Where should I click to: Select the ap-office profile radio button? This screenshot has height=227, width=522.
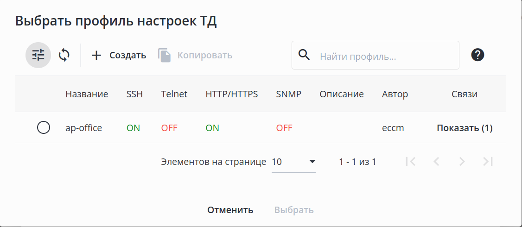(44, 127)
